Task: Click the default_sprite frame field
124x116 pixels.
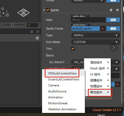Action: 85,29
